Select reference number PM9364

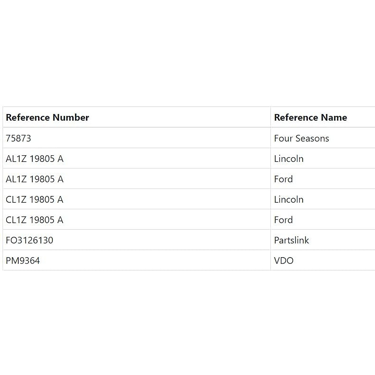point(23,261)
